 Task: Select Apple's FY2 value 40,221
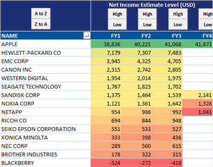[x=136, y=44]
